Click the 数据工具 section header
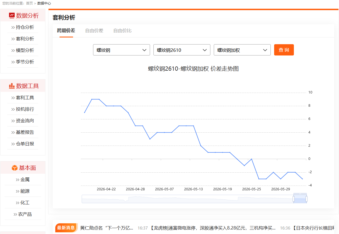Viewport: 339px width, 234px height. coord(23,86)
